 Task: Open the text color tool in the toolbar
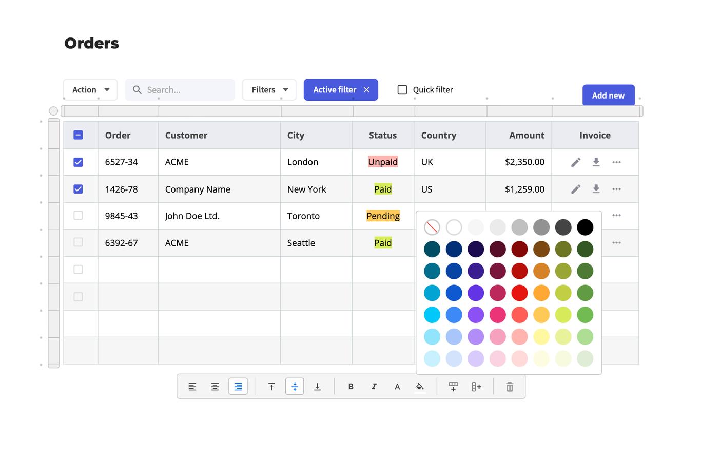tap(397, 386)
